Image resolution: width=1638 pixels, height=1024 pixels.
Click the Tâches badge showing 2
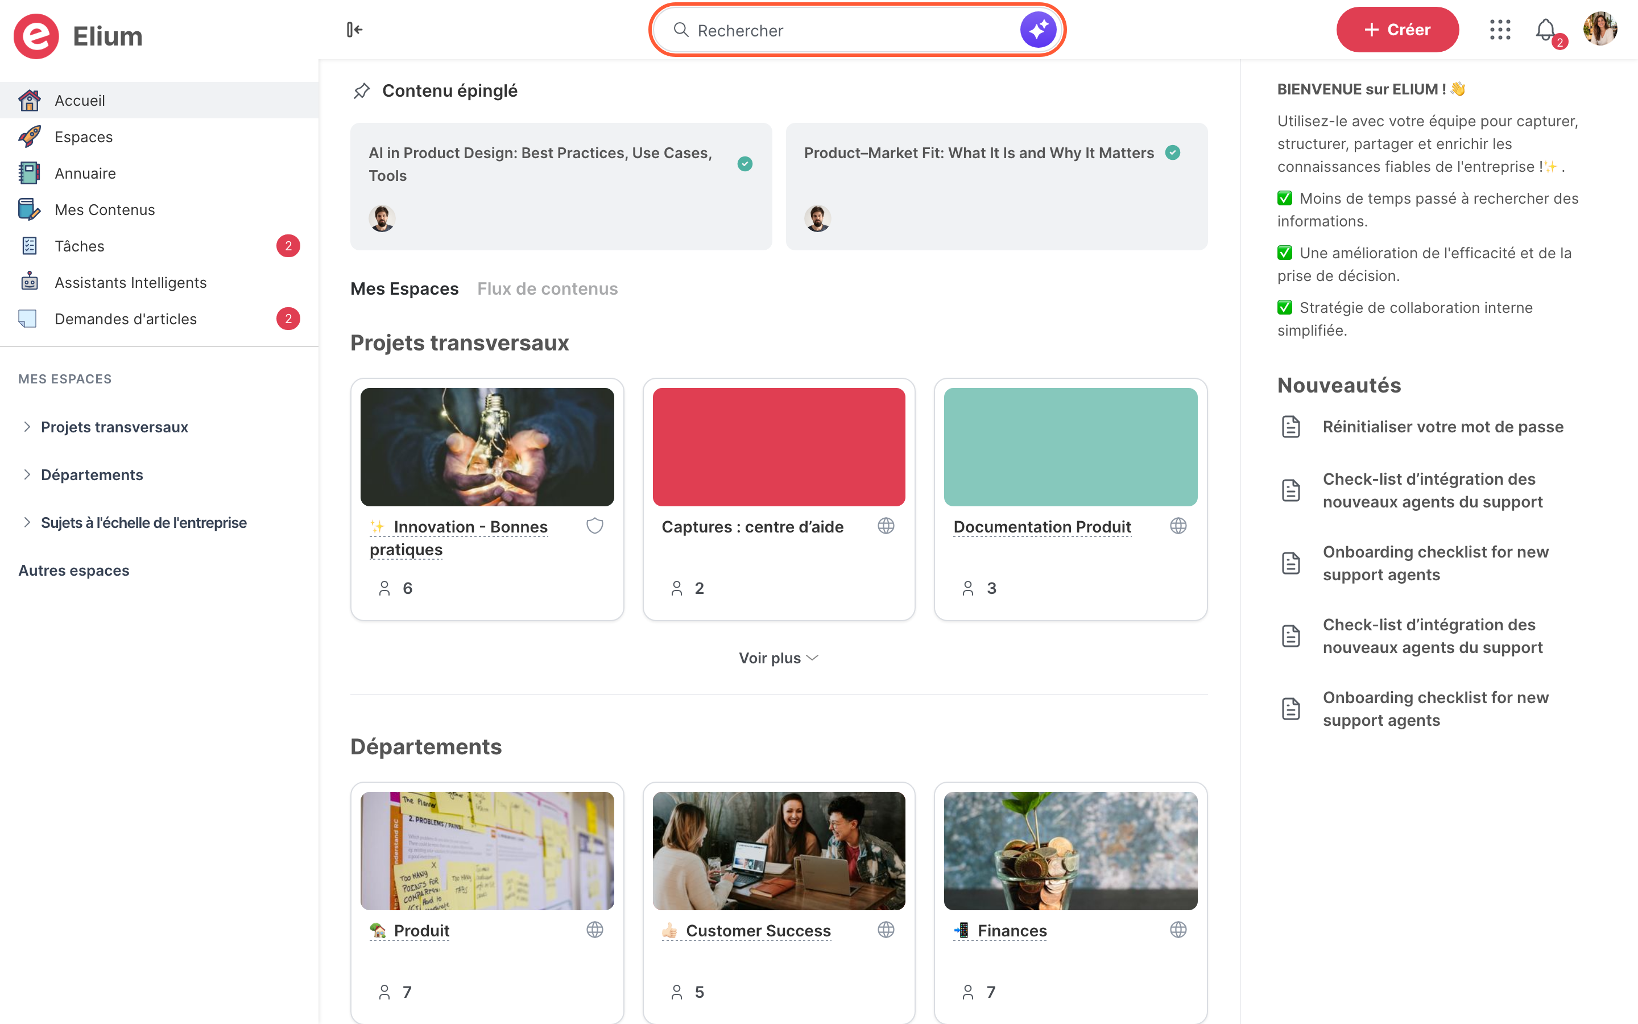pos(288,246)
